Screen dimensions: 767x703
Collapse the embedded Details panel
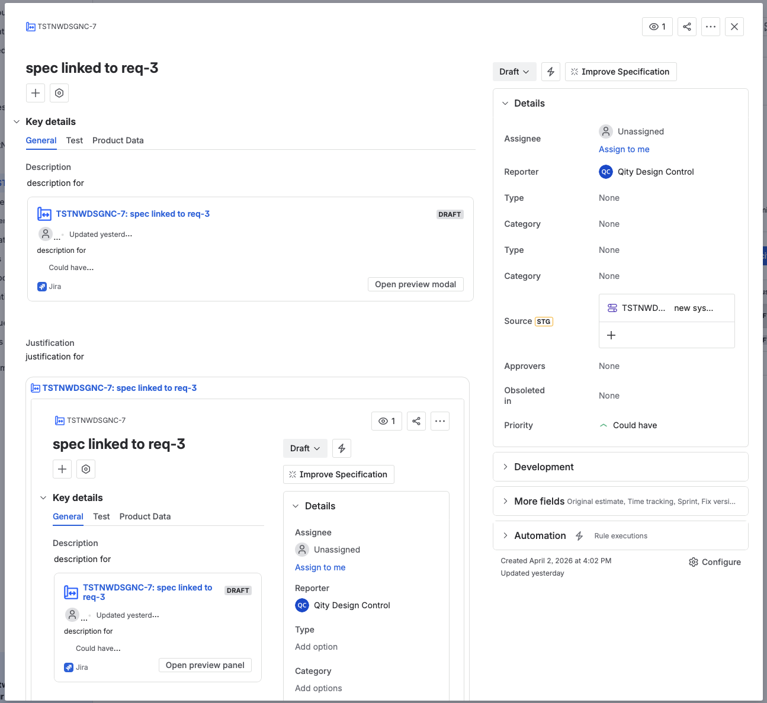point(296,506)
